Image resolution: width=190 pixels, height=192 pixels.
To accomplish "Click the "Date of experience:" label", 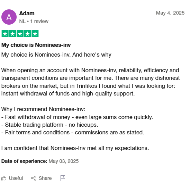I will click(x=24, y=161).
